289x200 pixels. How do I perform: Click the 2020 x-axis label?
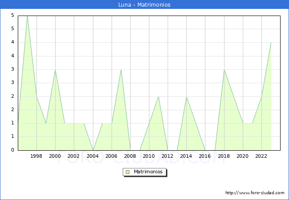tap(243, 156)
